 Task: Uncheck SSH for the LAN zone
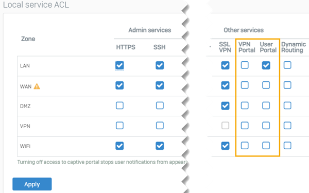click(x=160, y=65)
